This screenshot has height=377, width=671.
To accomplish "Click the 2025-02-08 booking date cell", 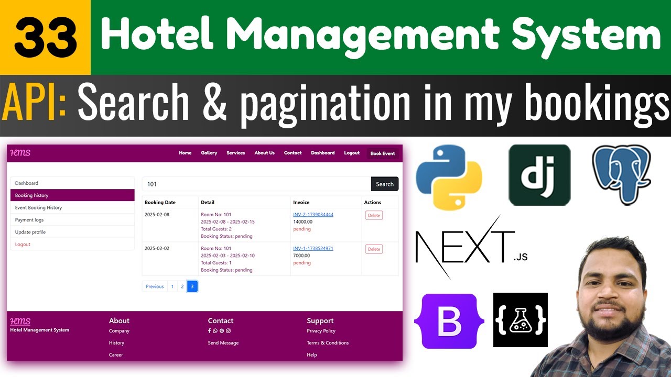I will click(x=157, y=215).
